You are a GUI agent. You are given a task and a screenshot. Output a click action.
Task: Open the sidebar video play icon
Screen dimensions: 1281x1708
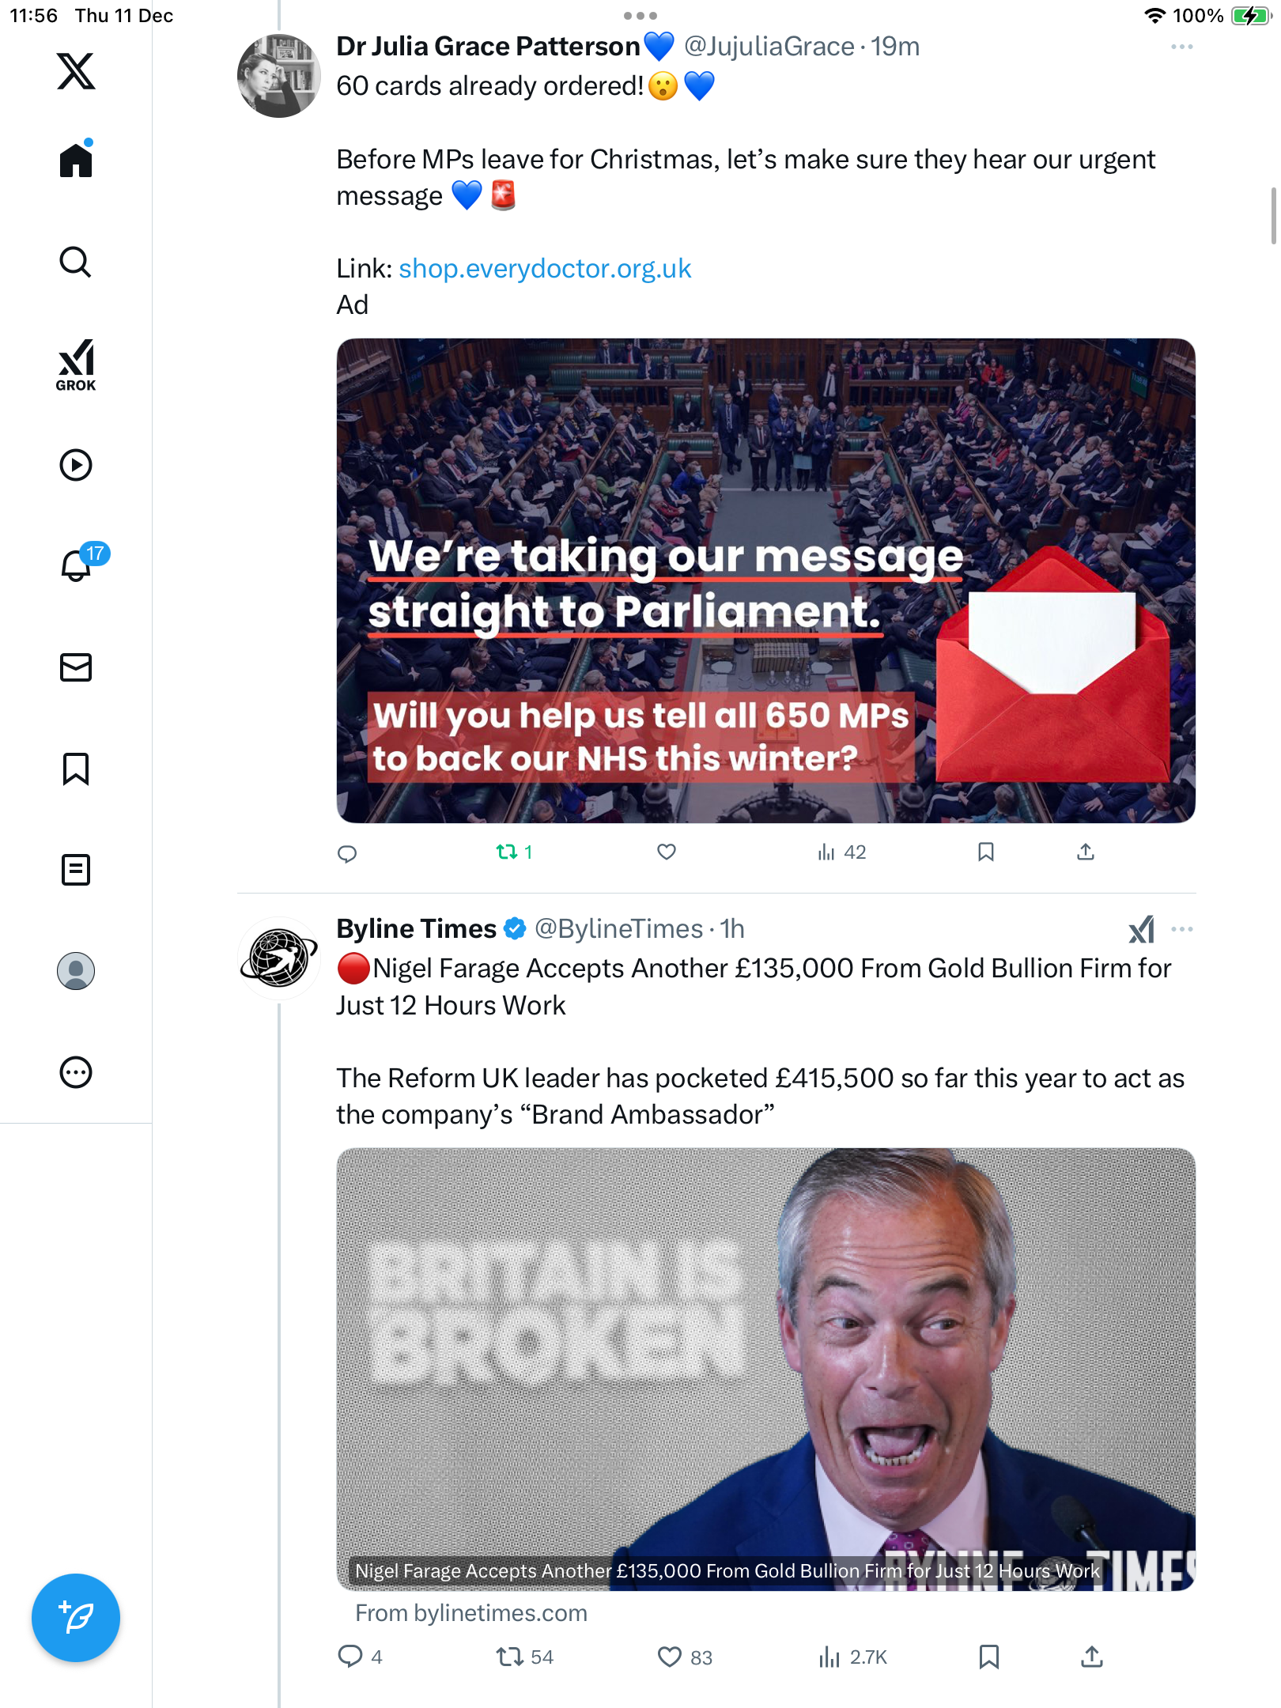[76, 465]
